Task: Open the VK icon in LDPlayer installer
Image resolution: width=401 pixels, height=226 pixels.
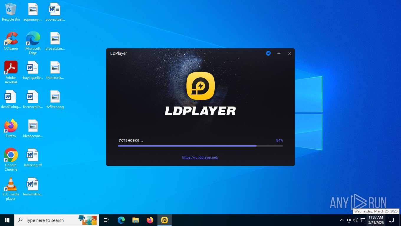Action: pyautogui.click(x=268, y=53)
